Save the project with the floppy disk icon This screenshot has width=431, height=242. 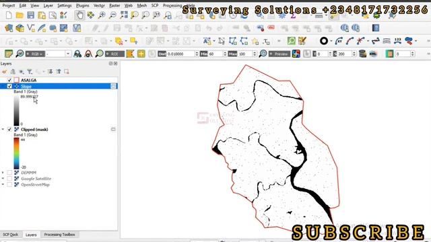tap(31, 15)
